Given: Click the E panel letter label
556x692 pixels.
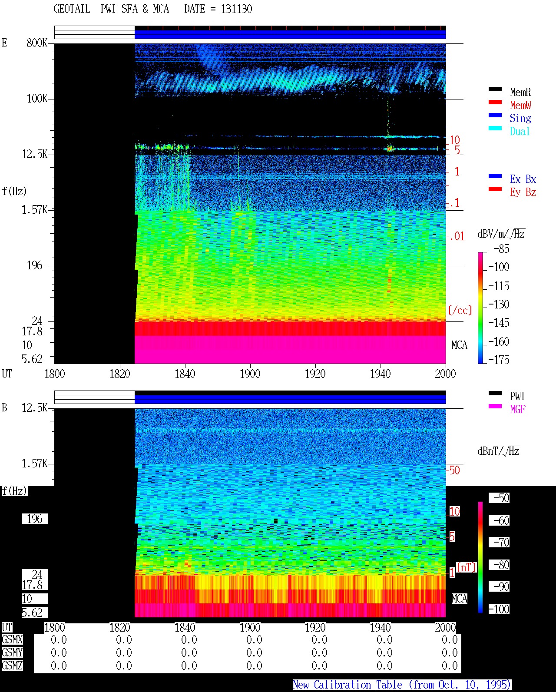Looking at the screenshot, I should coord(4,43).
